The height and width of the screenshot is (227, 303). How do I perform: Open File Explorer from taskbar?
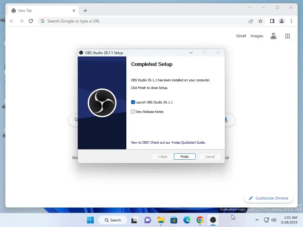click(161, 220)
